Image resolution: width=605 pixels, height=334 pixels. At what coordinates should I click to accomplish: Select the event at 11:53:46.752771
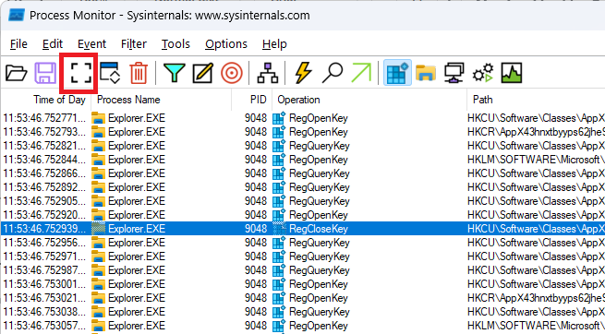point(303,118)
